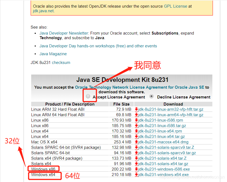Click Java SE Development Kit 8u231 heading
227x182 pixels.
pyautogui.click(x=122, y=80)
